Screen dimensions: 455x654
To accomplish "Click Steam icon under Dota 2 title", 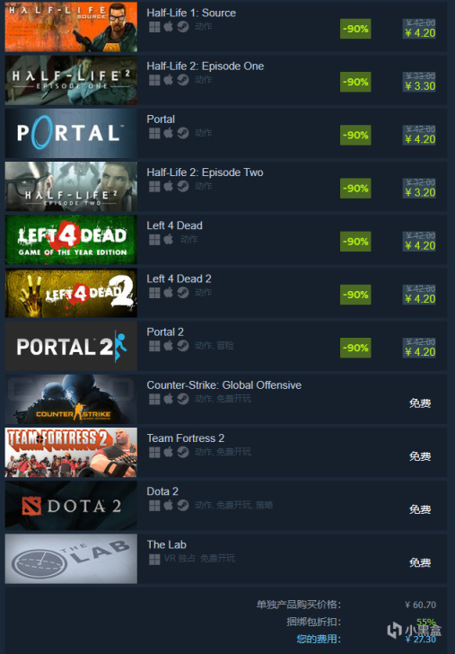I will click(182, 506).
